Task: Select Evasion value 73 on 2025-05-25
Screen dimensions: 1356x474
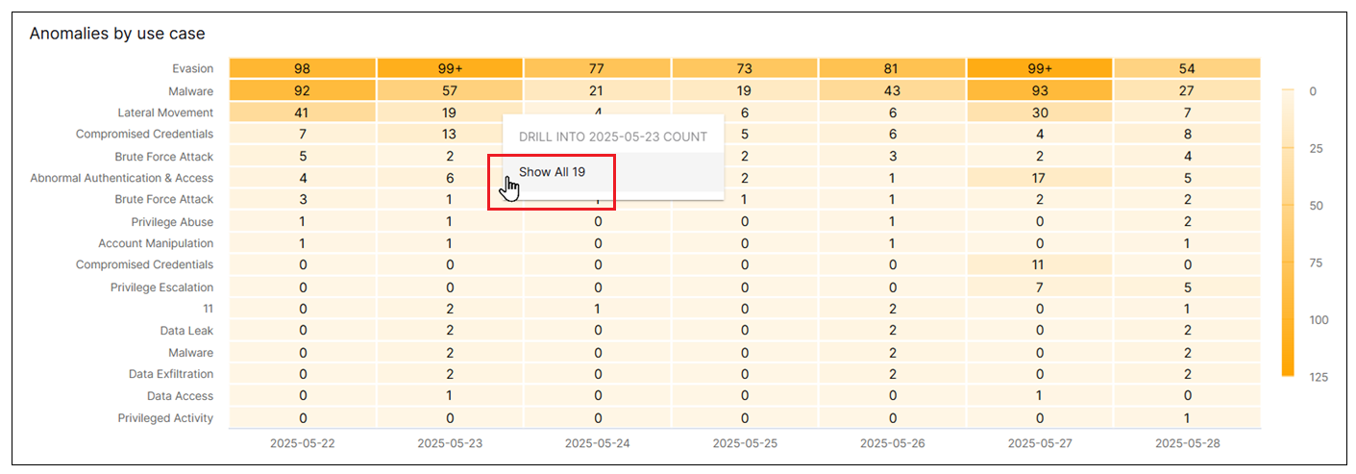Action: click(x=745, y=68)
